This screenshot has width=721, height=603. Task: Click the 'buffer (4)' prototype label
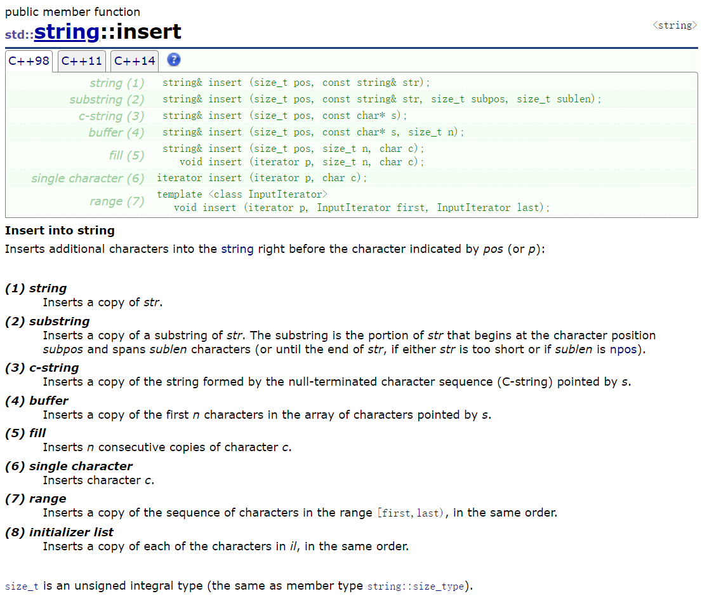pyautogui.click(x=116, y=133)
